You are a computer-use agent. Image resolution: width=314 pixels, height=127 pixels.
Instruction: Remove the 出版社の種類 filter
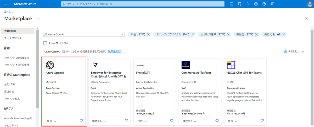tap(228, 34)
